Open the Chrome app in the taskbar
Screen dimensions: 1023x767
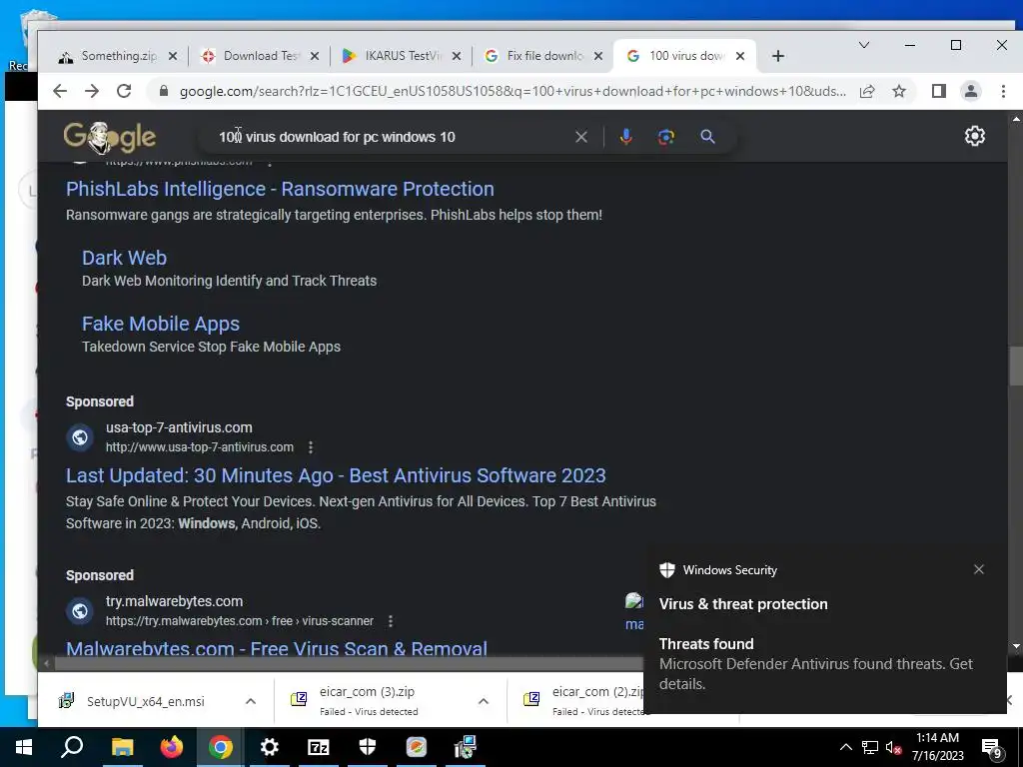[221, 747]
